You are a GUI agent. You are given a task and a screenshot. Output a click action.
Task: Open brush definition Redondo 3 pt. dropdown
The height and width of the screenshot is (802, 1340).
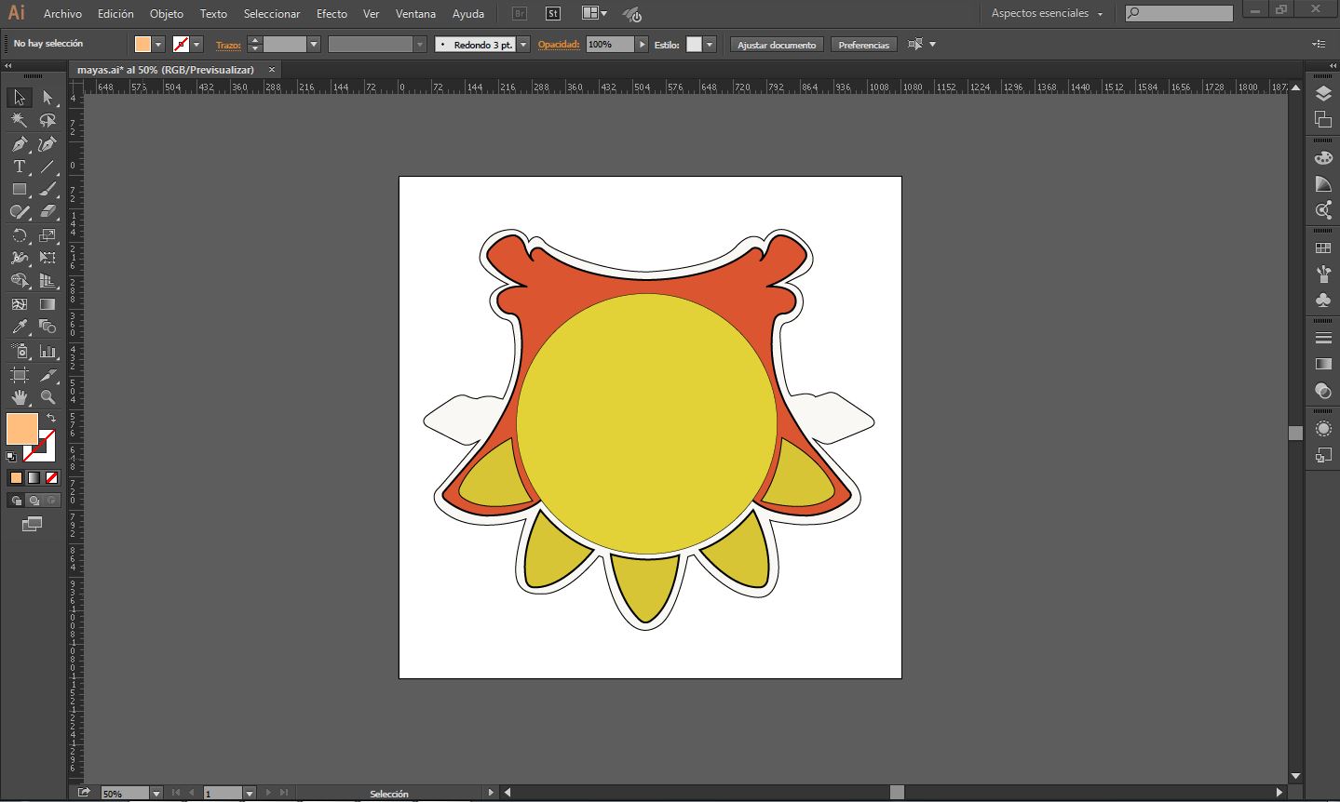523,45
